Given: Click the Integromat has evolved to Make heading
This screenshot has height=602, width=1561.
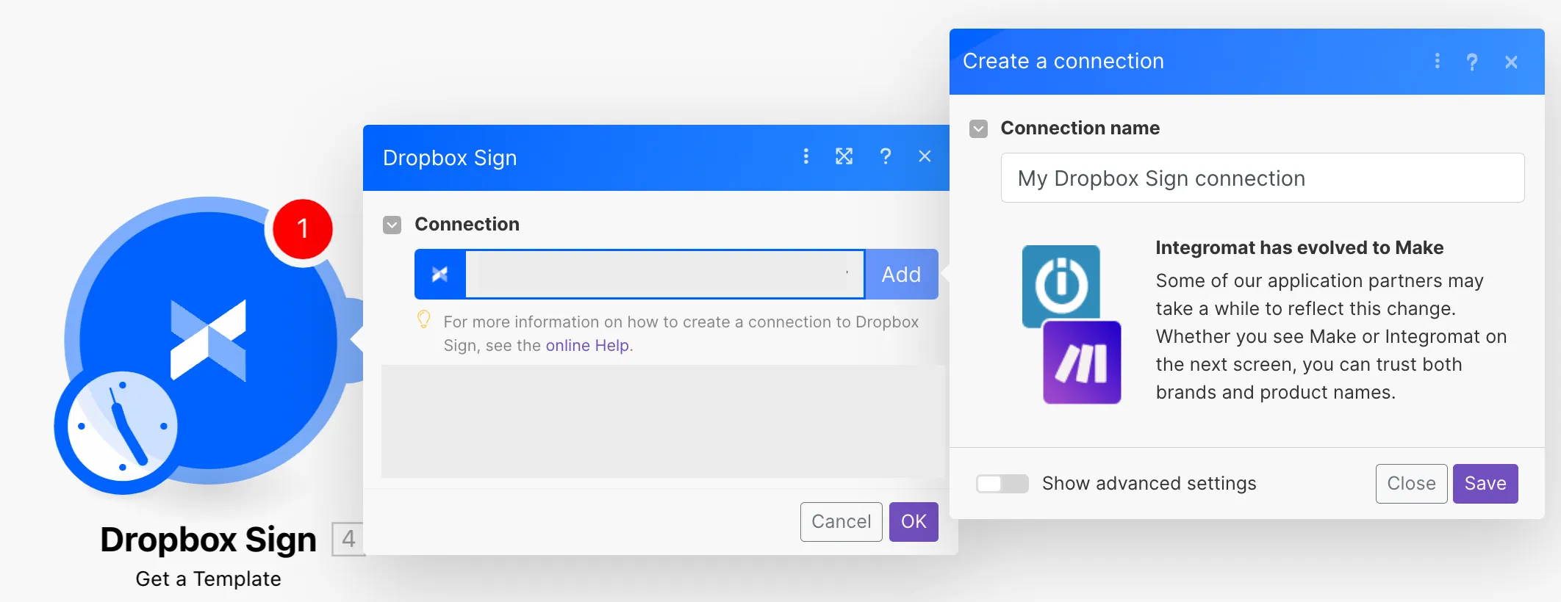Looking at the screenshot, I should 1299,247.
